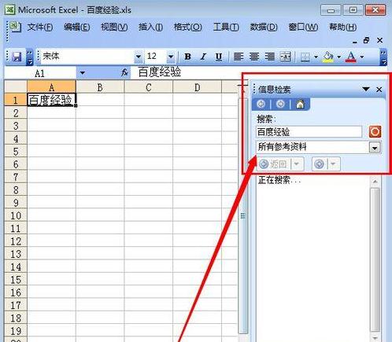
Task: Toggle italic formatting
Action: 203,57
